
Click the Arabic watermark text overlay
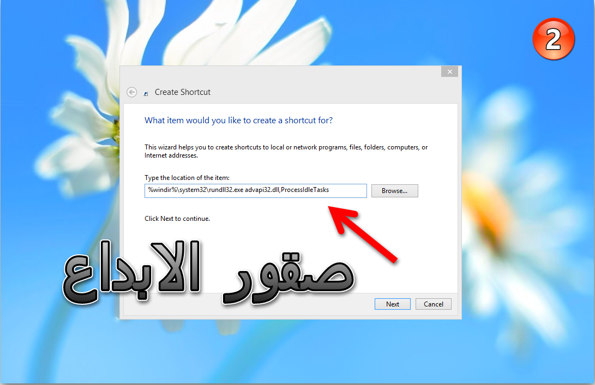208,273
